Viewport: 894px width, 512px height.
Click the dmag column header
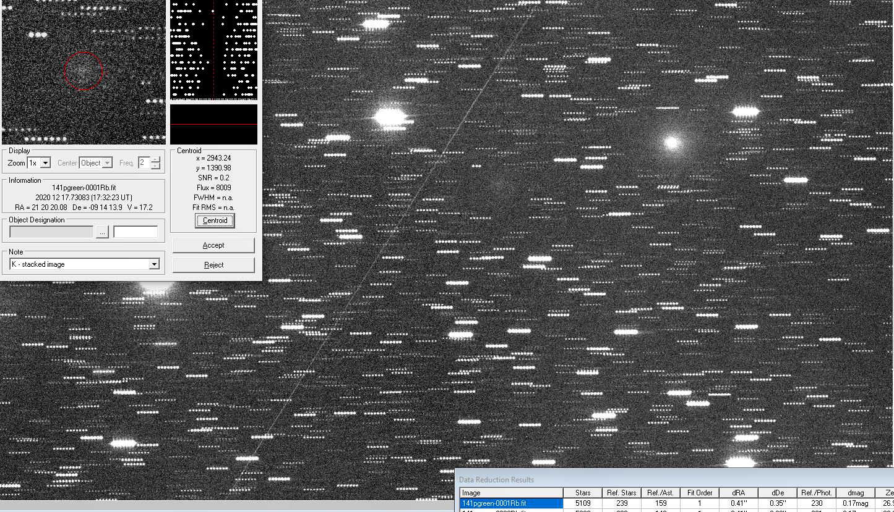point(855,493)
